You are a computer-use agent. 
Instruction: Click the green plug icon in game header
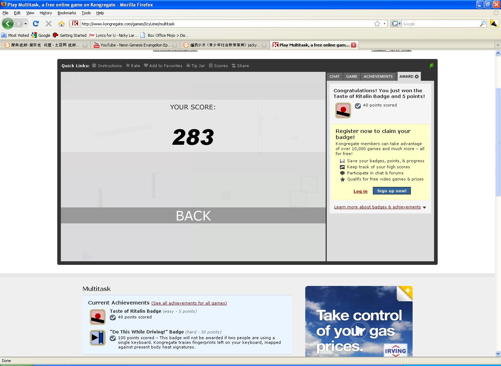(432, 65)
